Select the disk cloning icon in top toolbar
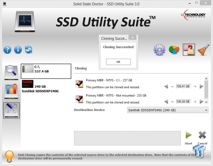The width and height of the screenshot is (213, 166). coord(189,49)
